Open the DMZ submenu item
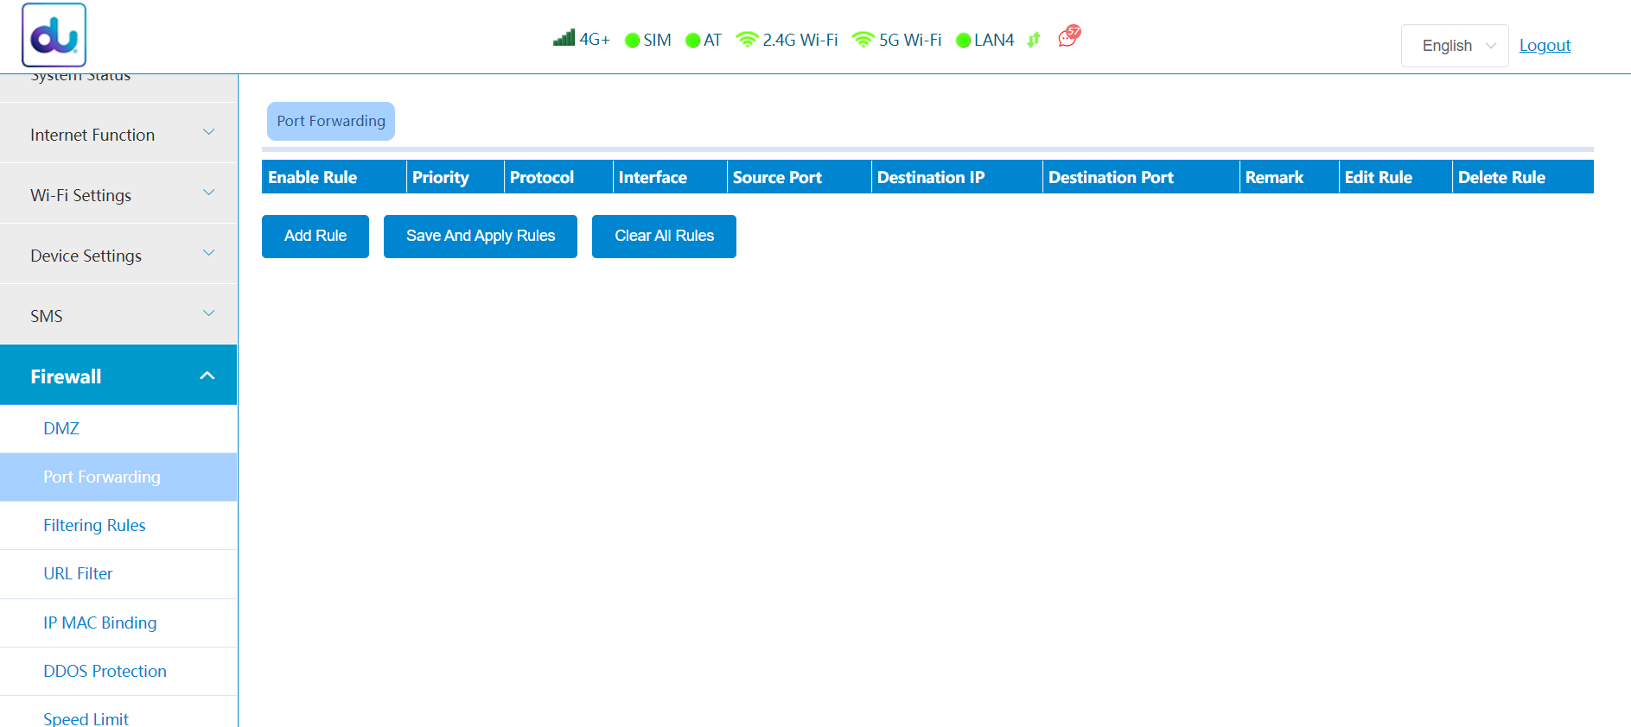This screenshot has height=727, width=1631. (x=61, y=428)
